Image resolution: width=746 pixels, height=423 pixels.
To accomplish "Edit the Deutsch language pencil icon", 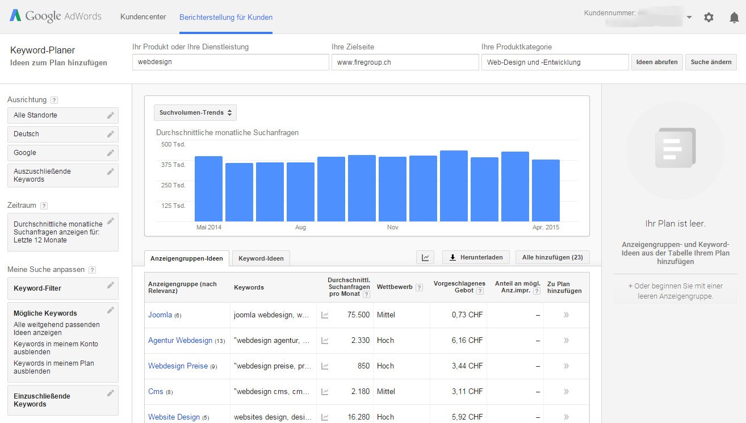I will [x=110, y=134].
